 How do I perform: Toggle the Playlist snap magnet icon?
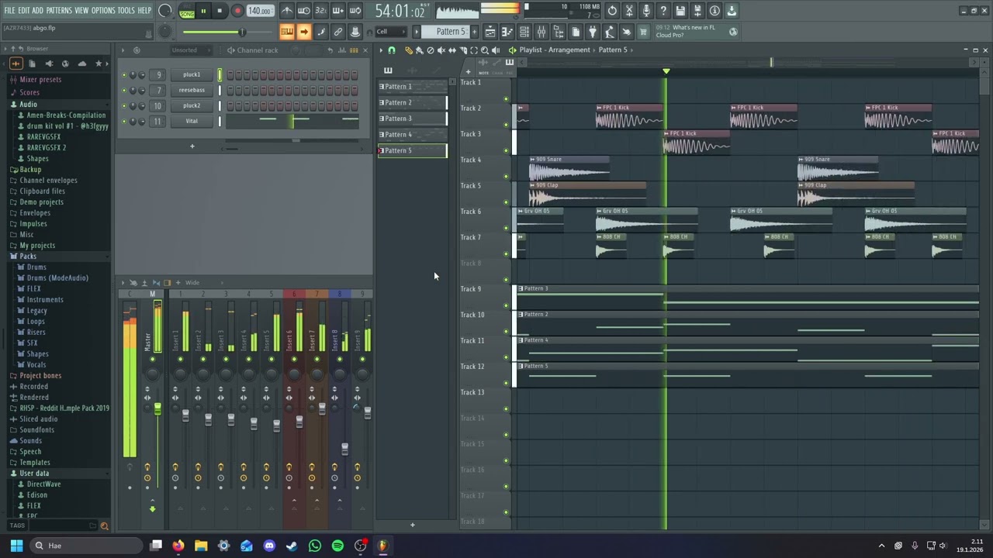[x=392, y=50]
